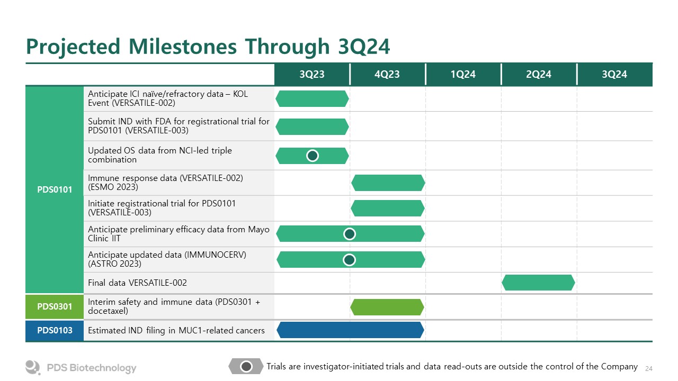Select the 3Q24 column header
Image resolution: width=678 pixels, height=381 pixels.
614,75
